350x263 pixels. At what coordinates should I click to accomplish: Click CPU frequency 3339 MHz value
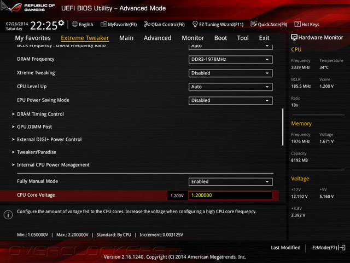click(x=300, y=67)
